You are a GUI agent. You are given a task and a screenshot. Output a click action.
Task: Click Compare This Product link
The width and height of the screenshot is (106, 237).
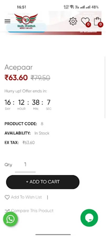(32, 211)
